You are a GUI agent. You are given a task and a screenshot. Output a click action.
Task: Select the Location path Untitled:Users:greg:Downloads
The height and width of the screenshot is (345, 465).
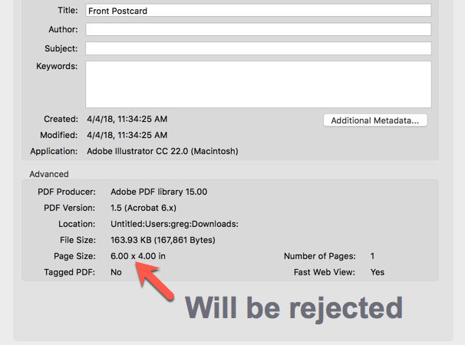tap(174, 224)
